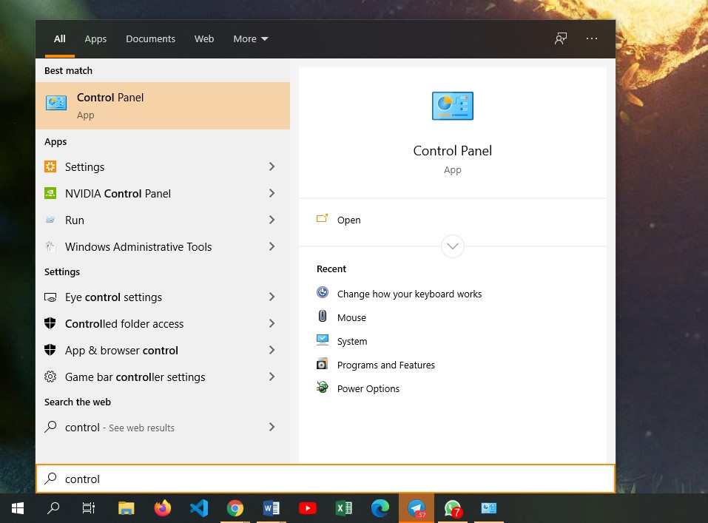This screenshot has height=523, width=708.
Task: Click the App & browser control shield icon
Action: [x=50, y=350]
